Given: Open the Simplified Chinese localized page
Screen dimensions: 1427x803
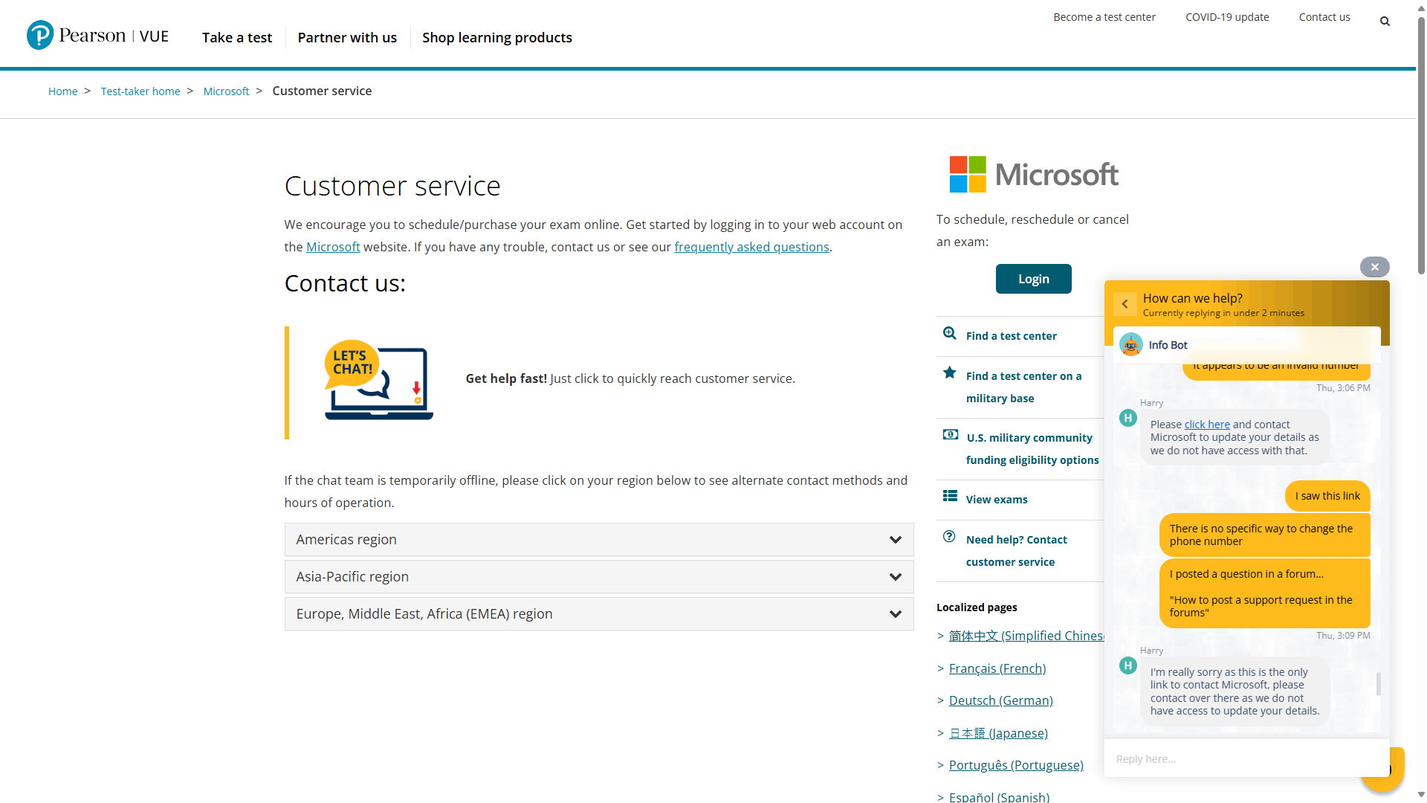Looking at the screenshot, I should click(x=1026, y=636).
